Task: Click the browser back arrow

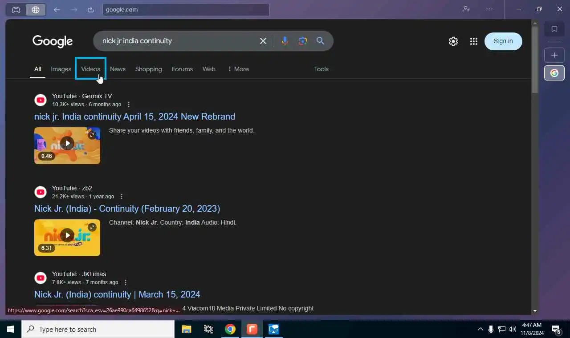Action: tap(57, 9)
